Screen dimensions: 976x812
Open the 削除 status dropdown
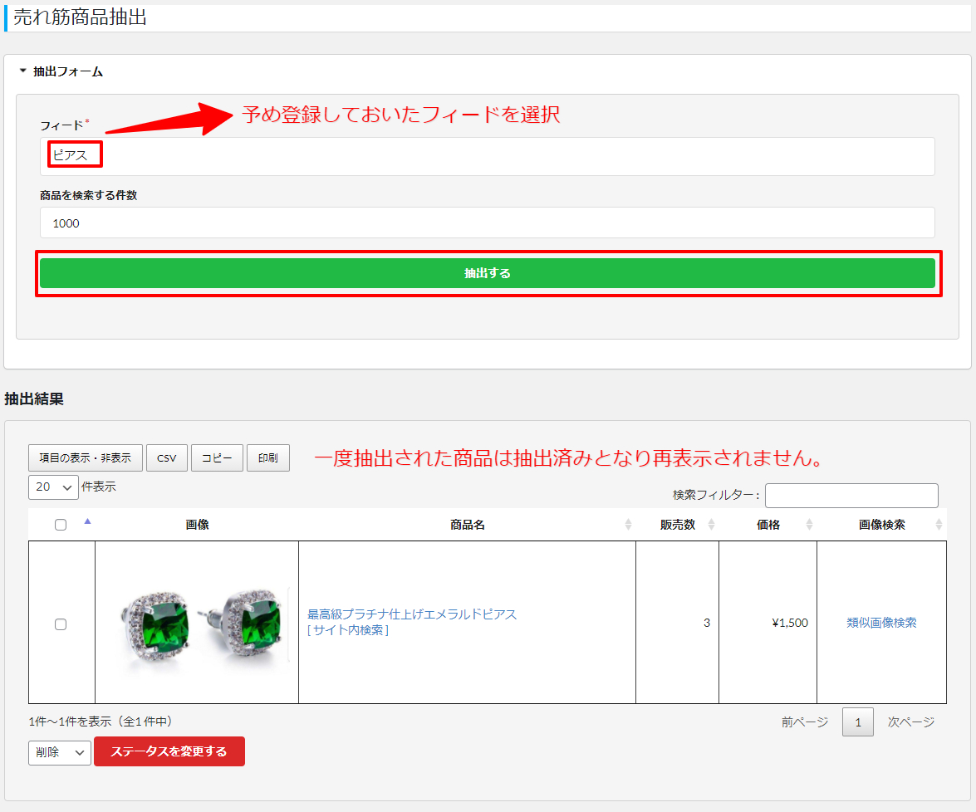[x=60, y=752]
